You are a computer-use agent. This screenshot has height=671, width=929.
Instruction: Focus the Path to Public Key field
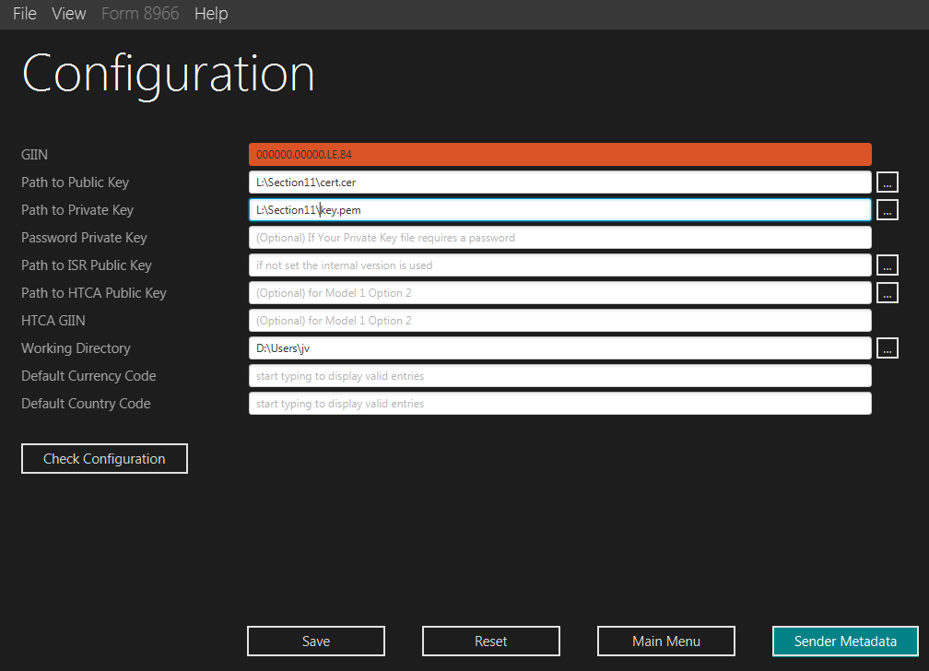pos(560,182)
